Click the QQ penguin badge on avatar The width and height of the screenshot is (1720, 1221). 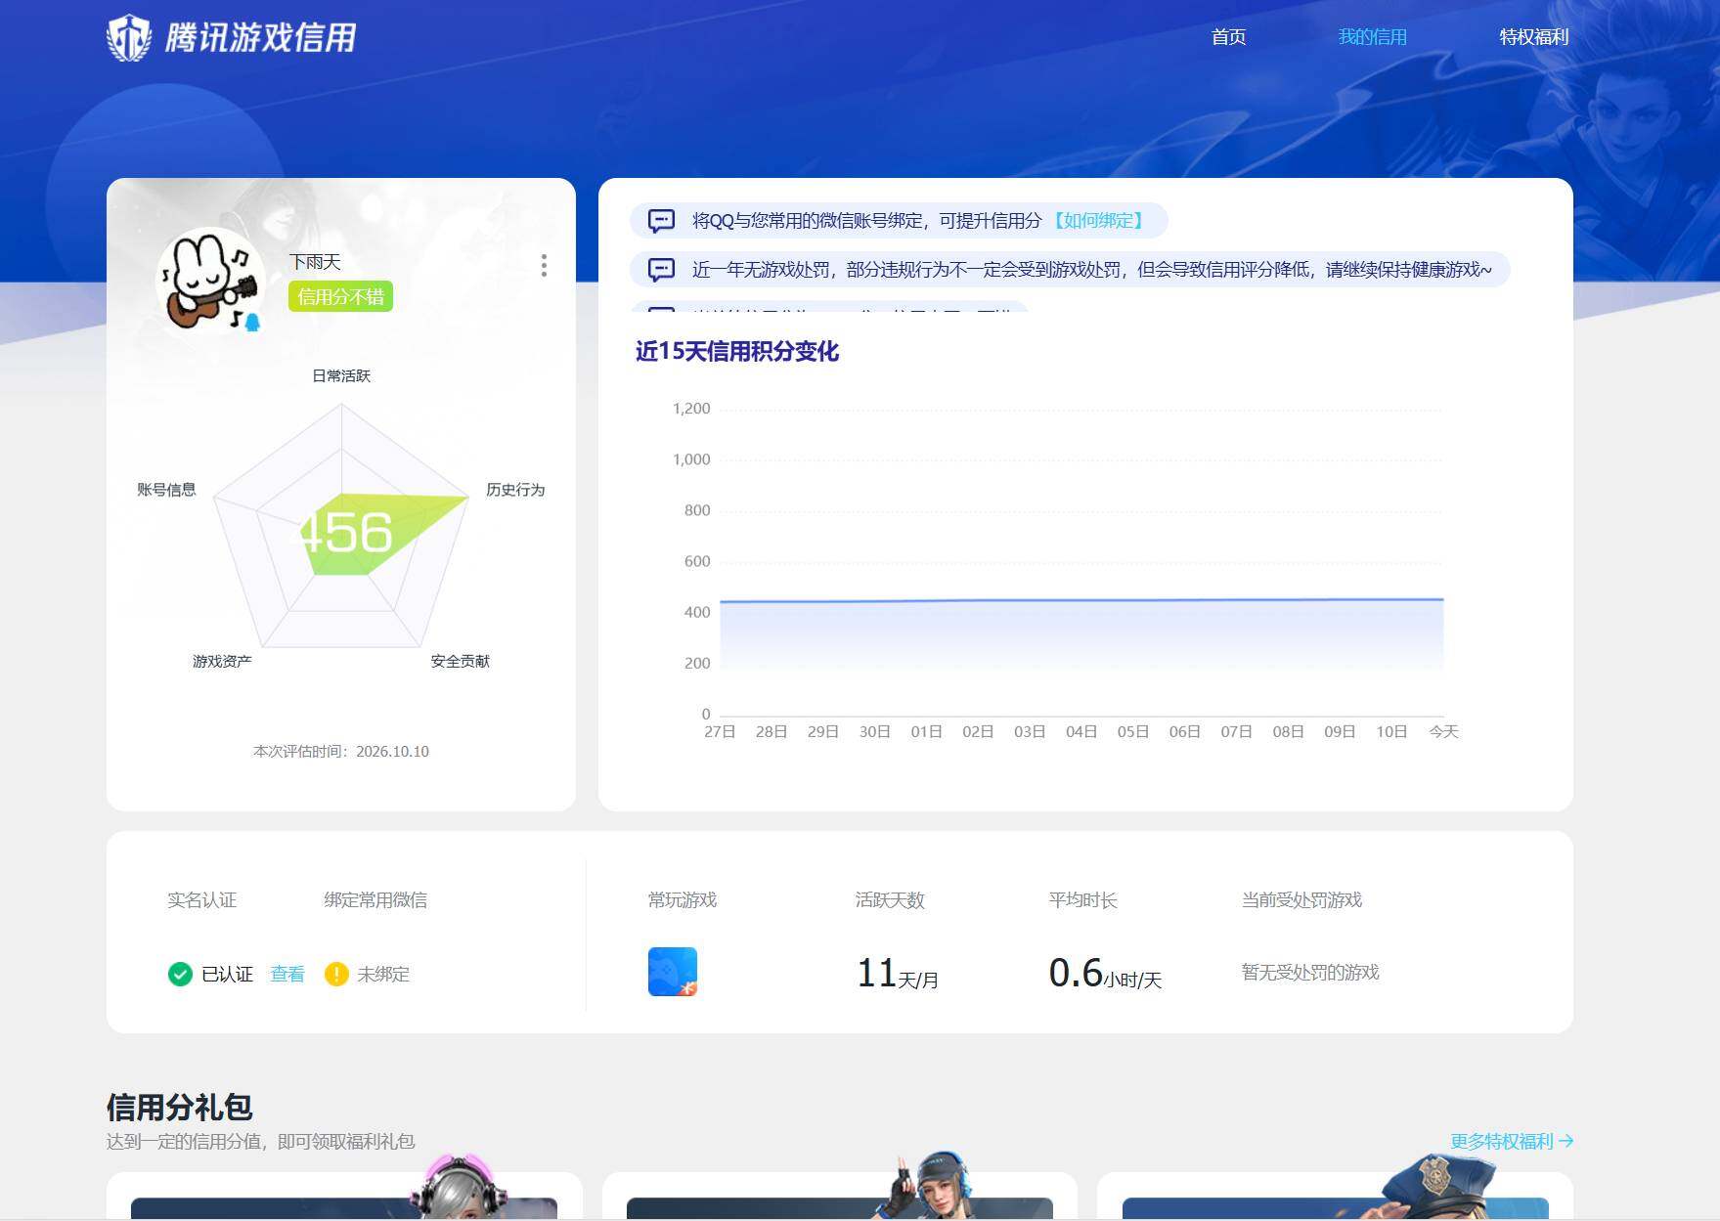(252, 323)
